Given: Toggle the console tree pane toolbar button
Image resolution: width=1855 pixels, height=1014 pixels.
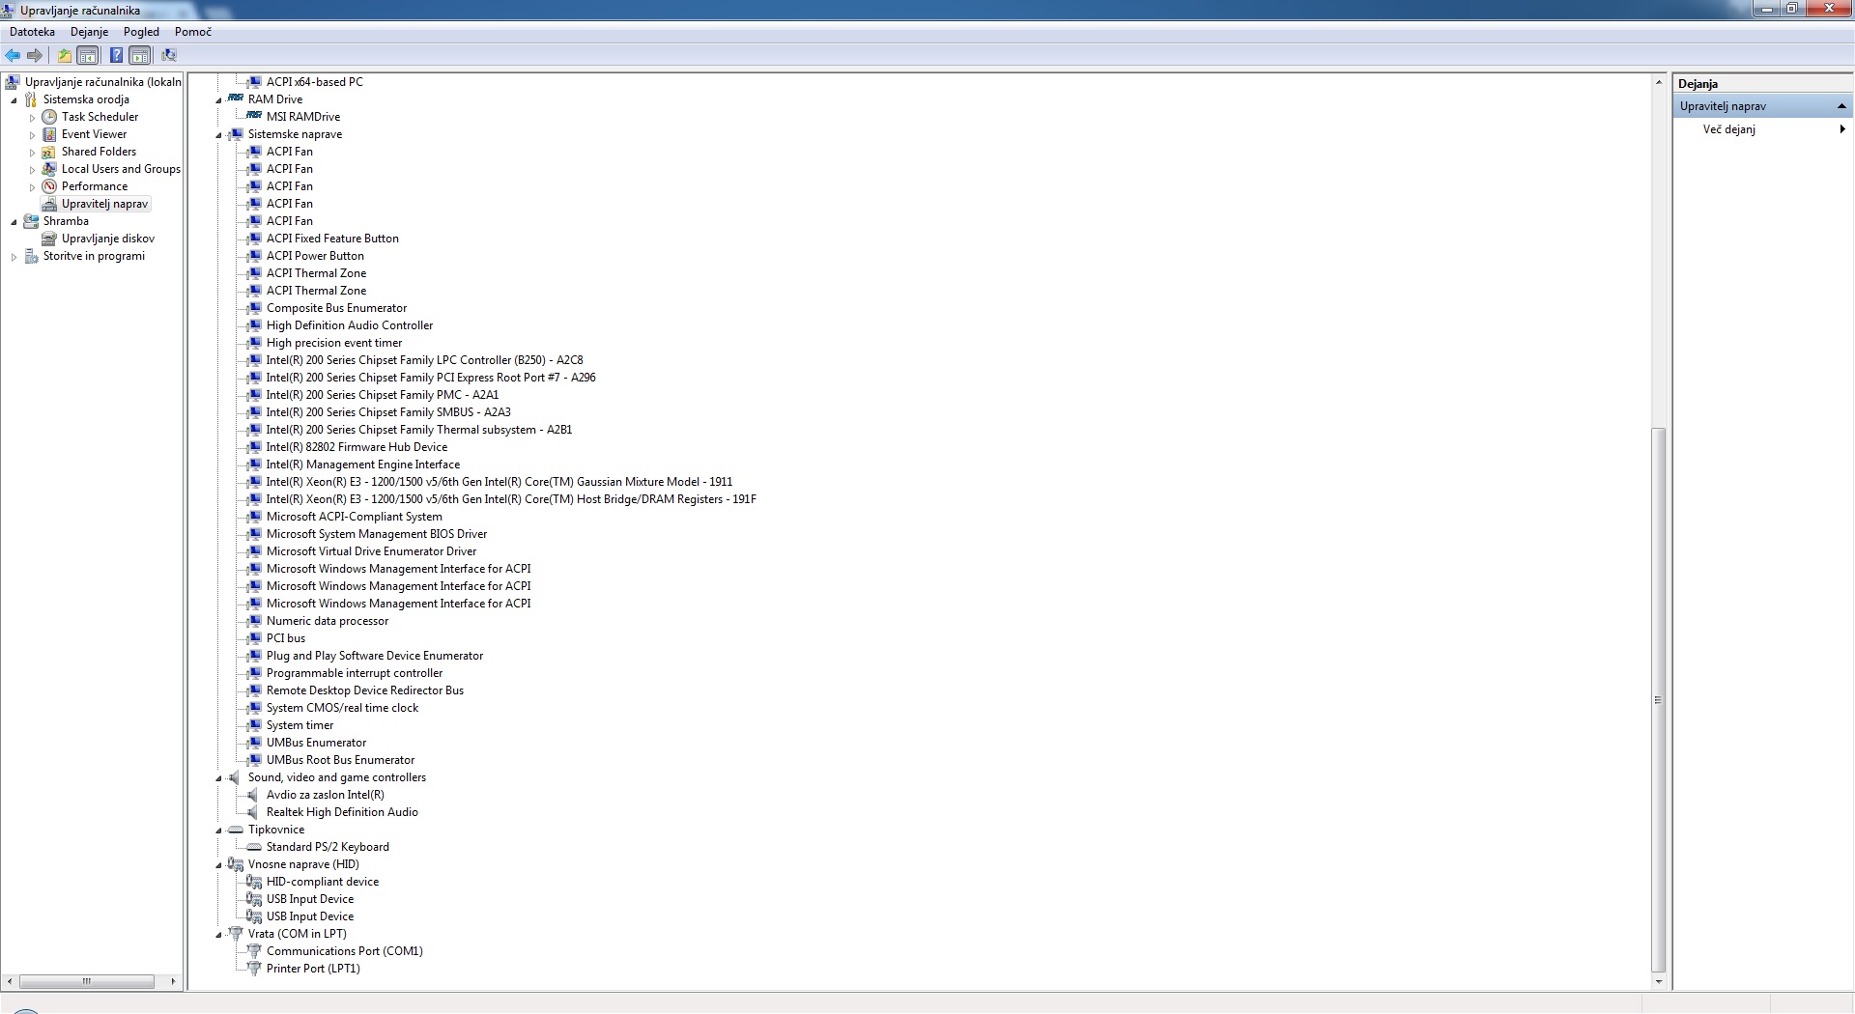Looking at the screenshot, I should pos(88,55).
